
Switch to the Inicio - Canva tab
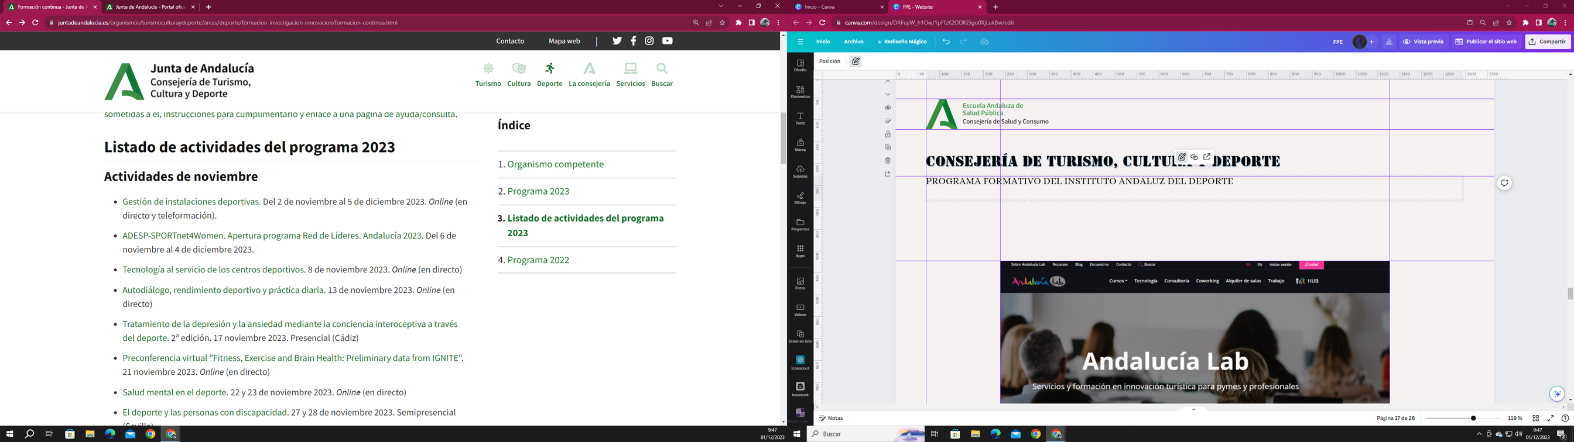coord(837,6)
